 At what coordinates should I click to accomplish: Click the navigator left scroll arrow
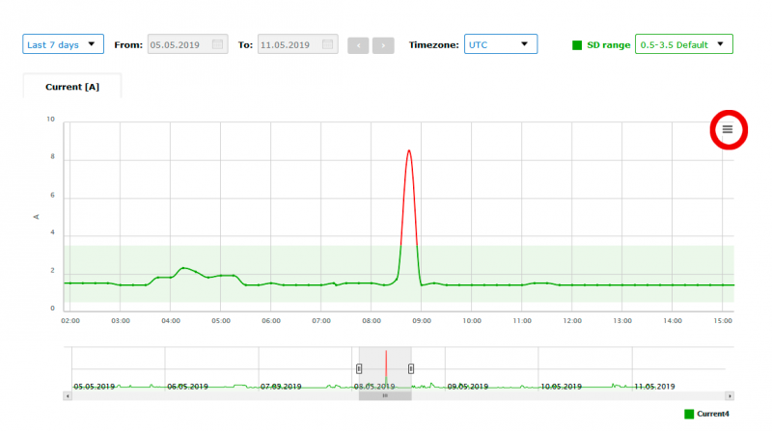(68, 395)
